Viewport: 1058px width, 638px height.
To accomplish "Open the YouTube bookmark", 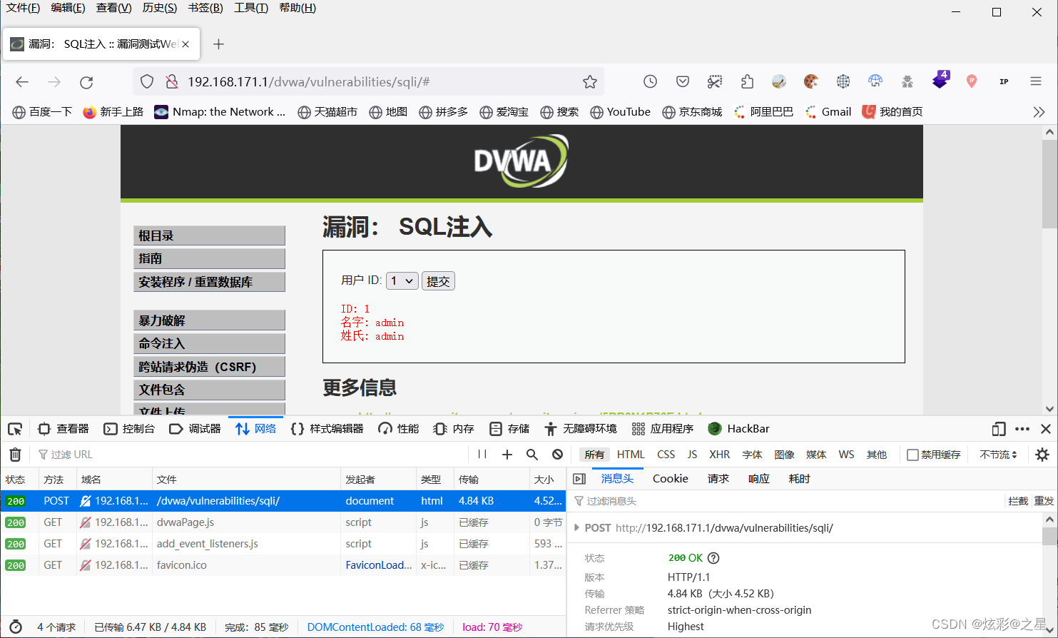I will [x=620, y=112].
